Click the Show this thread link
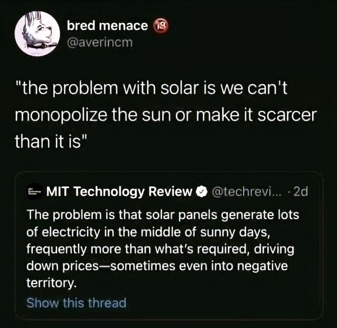 [76, 303]
